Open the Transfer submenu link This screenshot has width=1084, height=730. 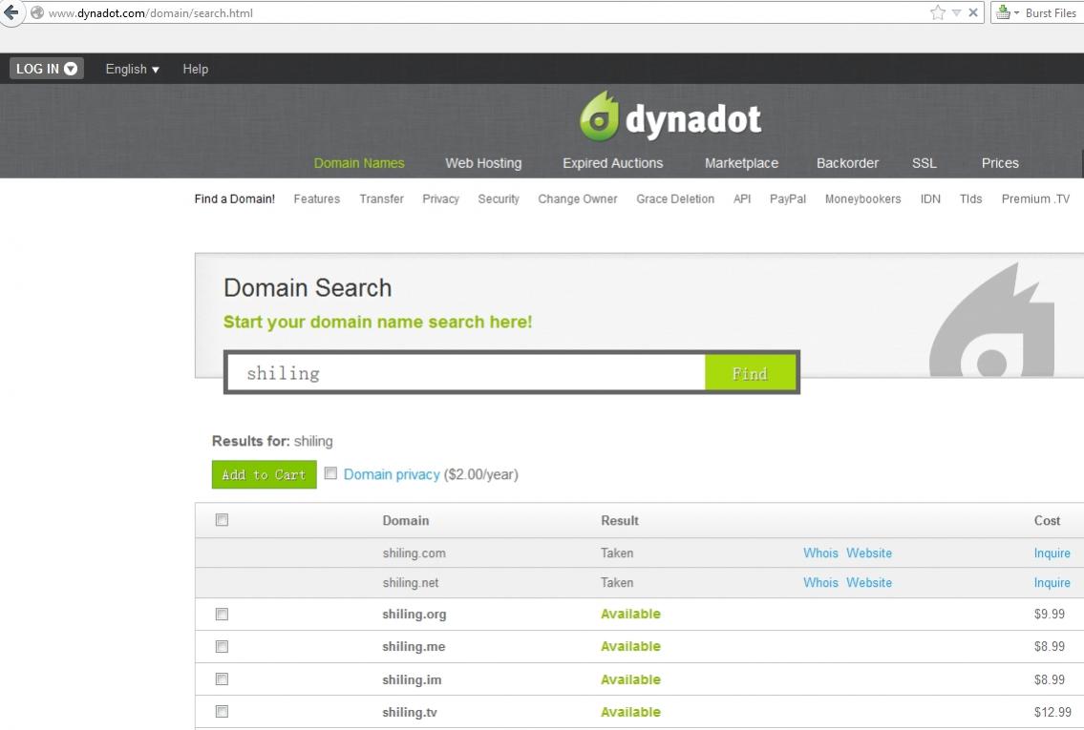coord(381,198)
